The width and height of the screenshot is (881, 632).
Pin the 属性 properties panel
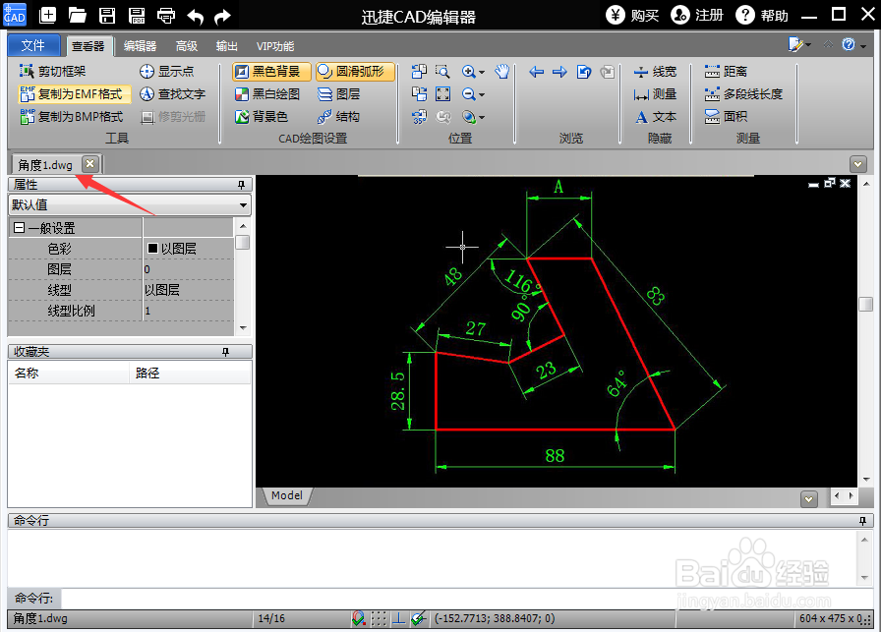241,184
